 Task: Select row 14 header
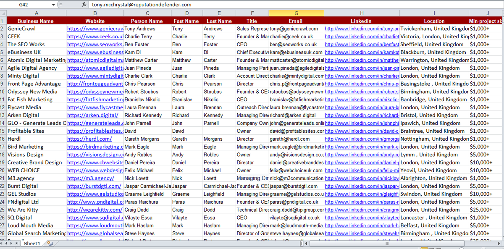(x=3, y=123)
